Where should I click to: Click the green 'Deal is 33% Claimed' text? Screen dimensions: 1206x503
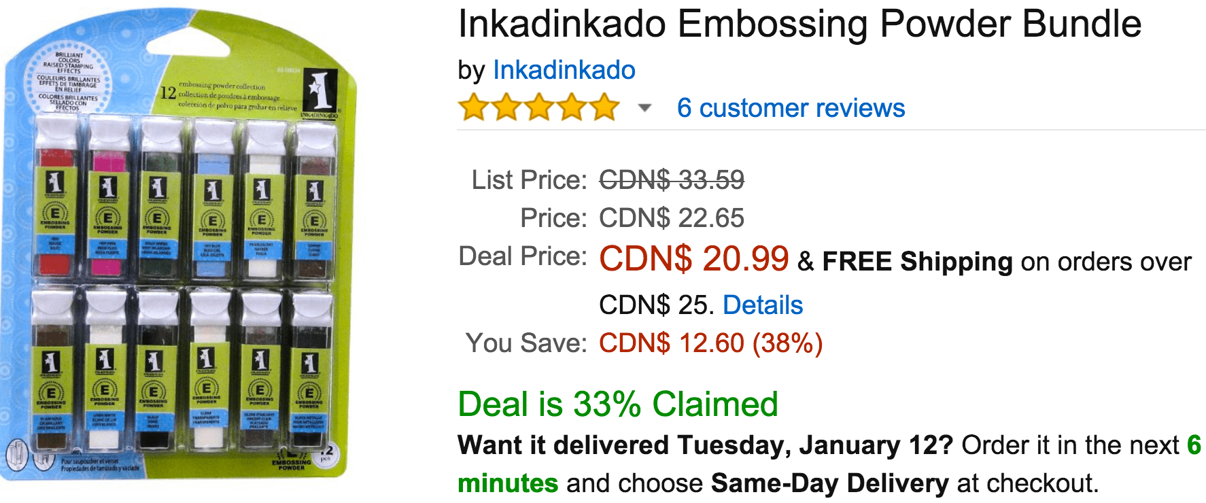(617, 404)
